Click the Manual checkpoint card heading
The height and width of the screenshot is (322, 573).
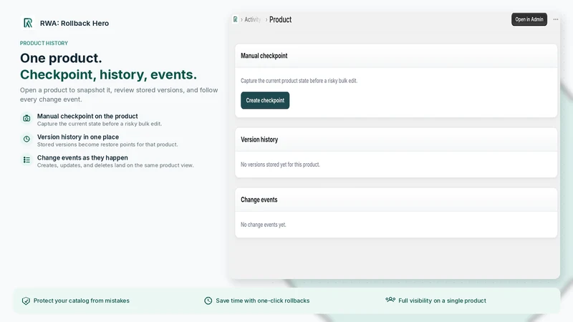click(x=264, y=56)
